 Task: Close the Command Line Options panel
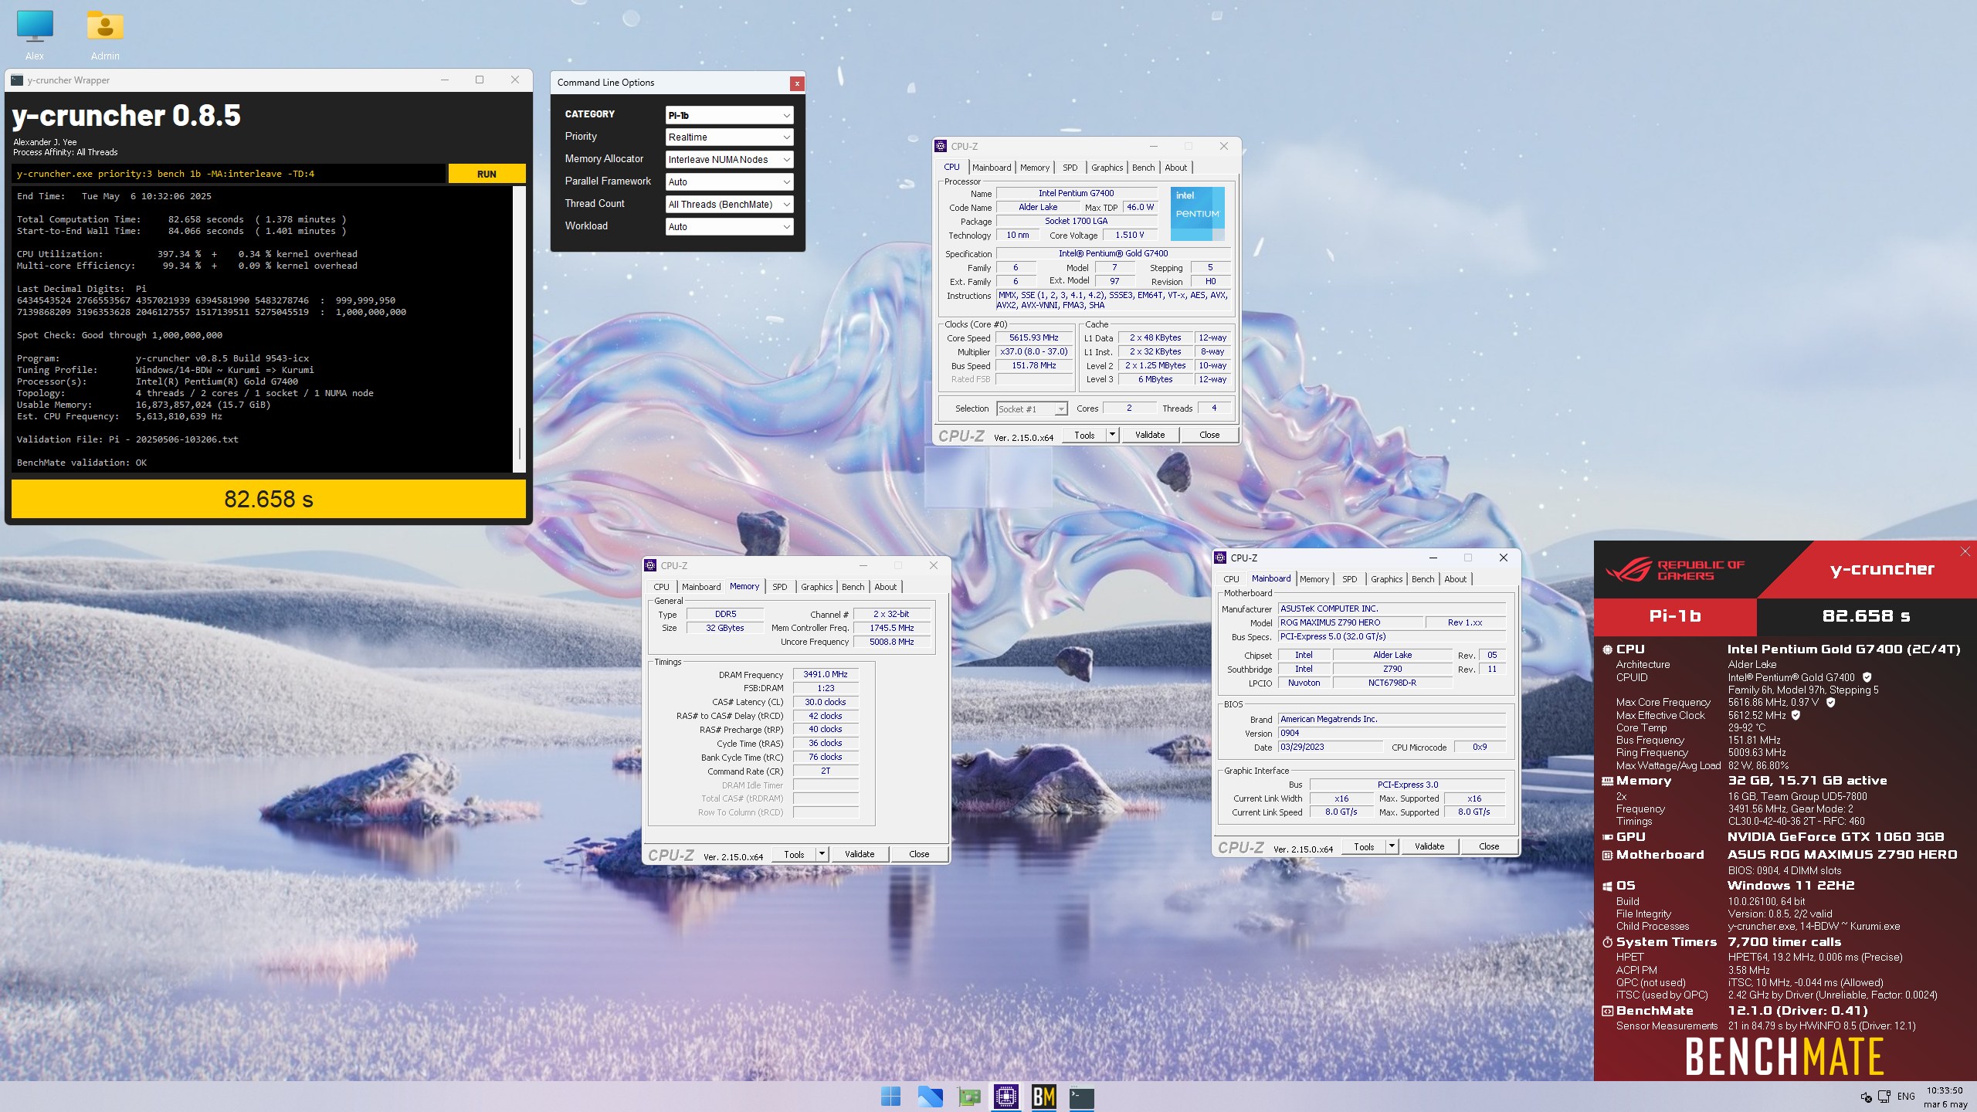(x=796, y=83)
